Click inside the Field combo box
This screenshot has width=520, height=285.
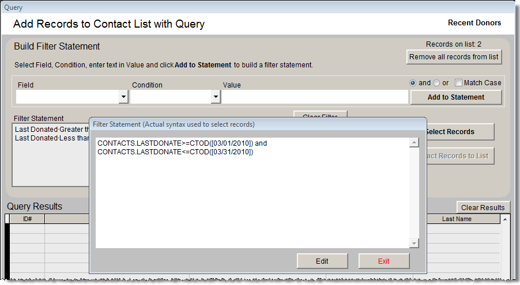tap(66, 97)
